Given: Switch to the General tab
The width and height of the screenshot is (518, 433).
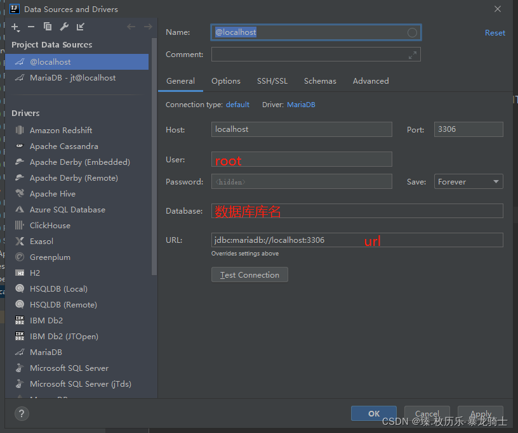Looking at the screenshot, I should (180, 81).
